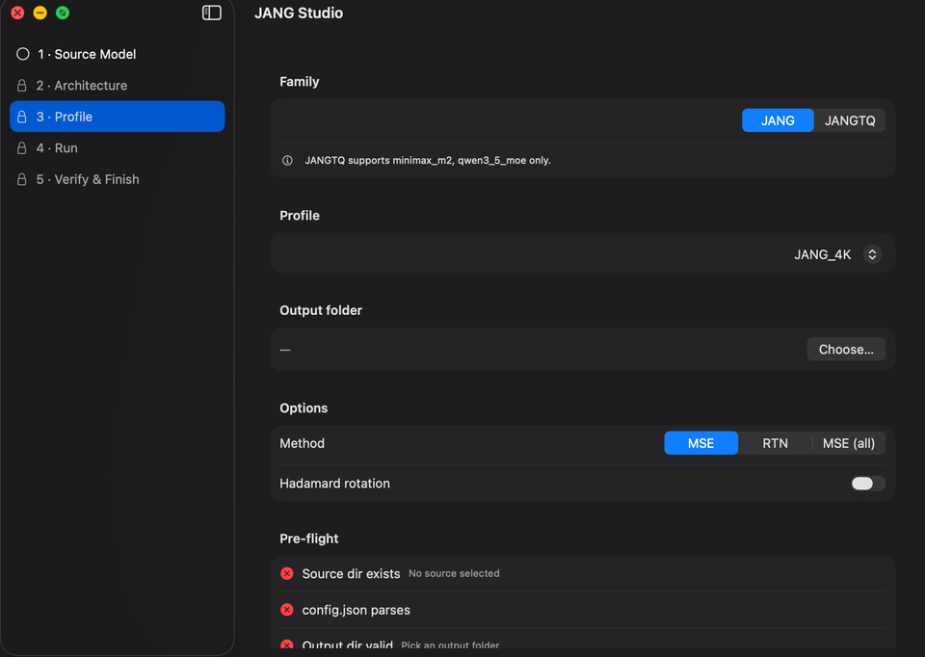Minimize the window with yellow button
The image size is (925, 657).
click(40, 13)
